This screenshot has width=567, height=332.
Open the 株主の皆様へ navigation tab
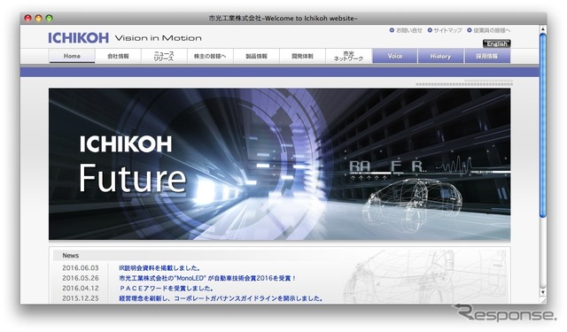click(210, 56)
